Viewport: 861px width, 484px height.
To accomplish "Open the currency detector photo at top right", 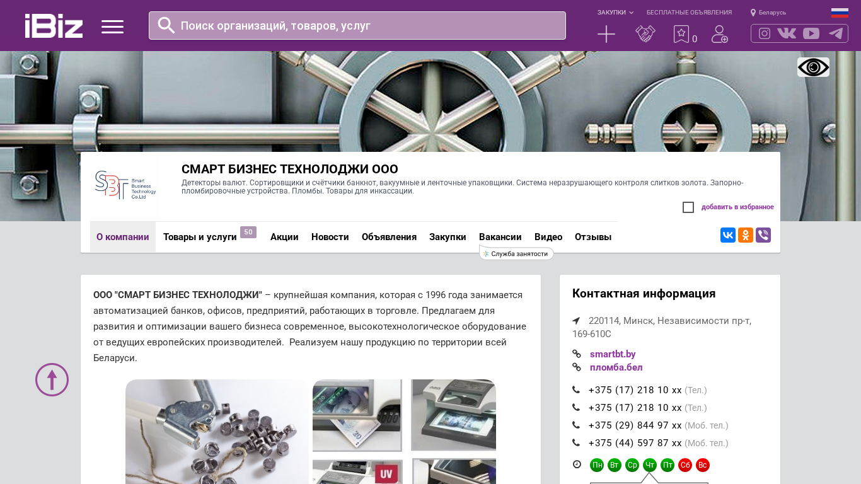I will (453, 415).
